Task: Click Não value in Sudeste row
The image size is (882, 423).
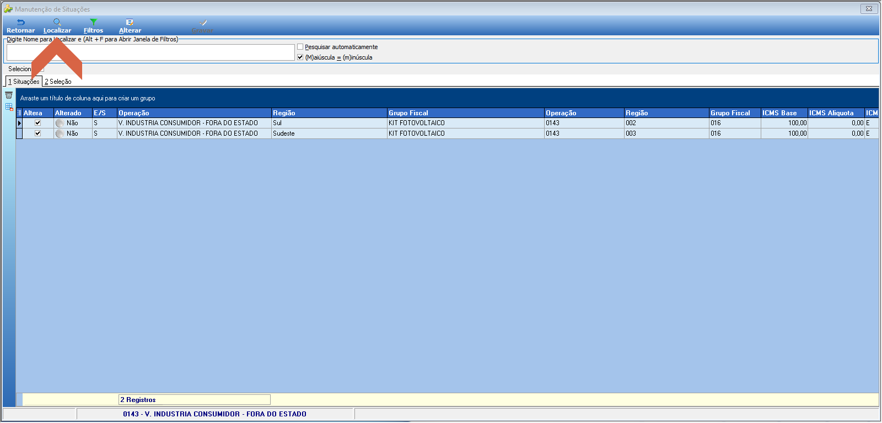Action: (x=72, y=133)
